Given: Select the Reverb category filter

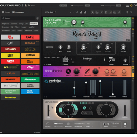Looking at the screenshot, I should pyautogui.click(x=20, y=30).
